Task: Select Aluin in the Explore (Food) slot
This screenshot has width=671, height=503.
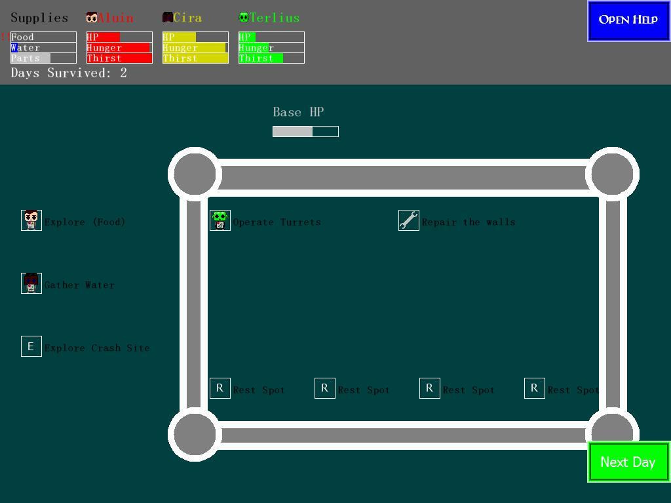Action: [x=31, y=220]
